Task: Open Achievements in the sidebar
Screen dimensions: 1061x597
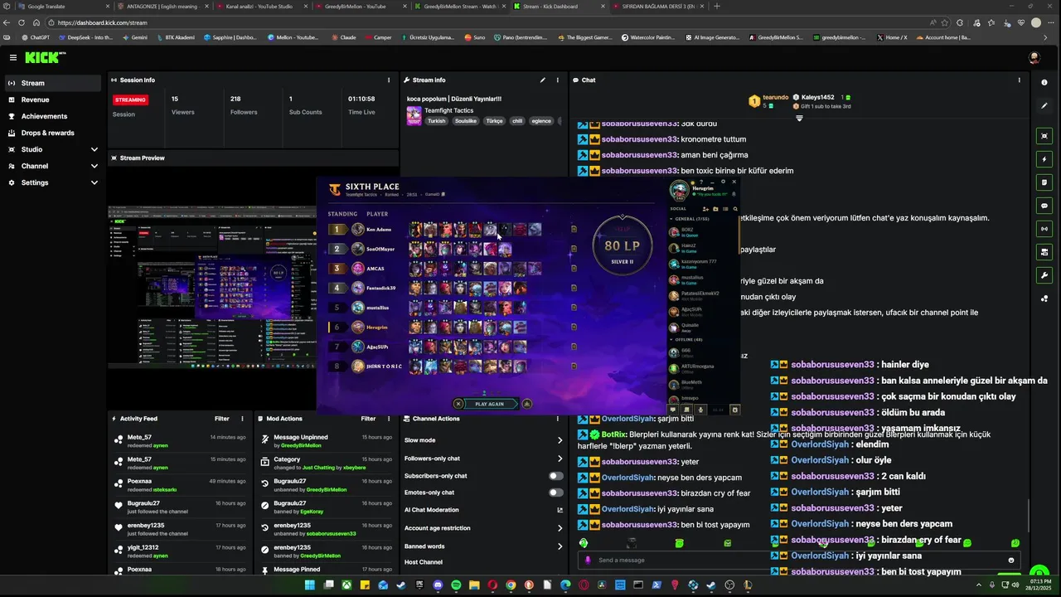Action: [53, 116]
